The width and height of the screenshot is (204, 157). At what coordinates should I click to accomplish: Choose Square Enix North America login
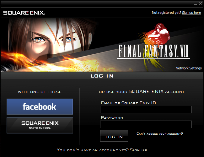pos(40,125)
